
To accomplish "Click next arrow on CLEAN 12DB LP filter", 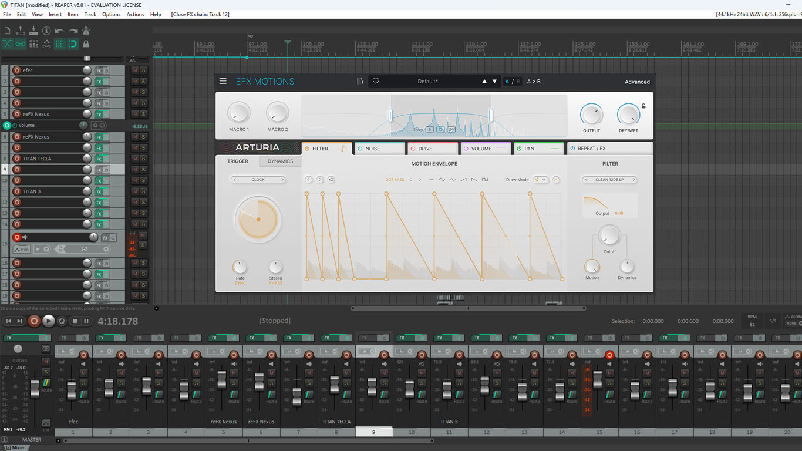I will [x=633, y=180].
